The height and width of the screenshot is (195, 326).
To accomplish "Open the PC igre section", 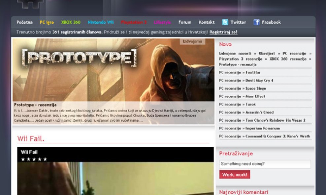I will point(47,22).
